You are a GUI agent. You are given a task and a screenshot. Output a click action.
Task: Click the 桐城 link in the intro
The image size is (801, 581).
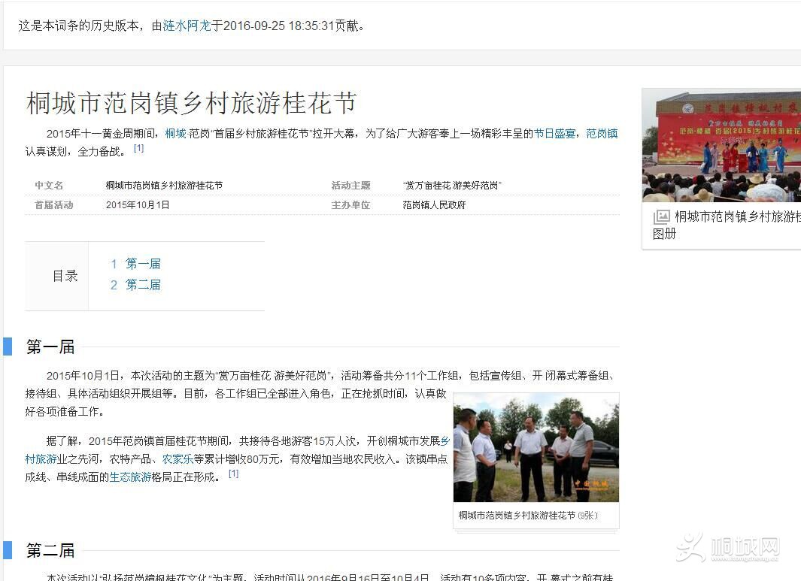click(x=175, y=134)
